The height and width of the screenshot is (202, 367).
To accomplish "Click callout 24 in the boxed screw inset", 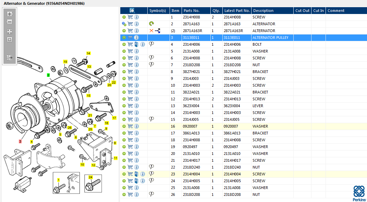I will pos(90,177).
